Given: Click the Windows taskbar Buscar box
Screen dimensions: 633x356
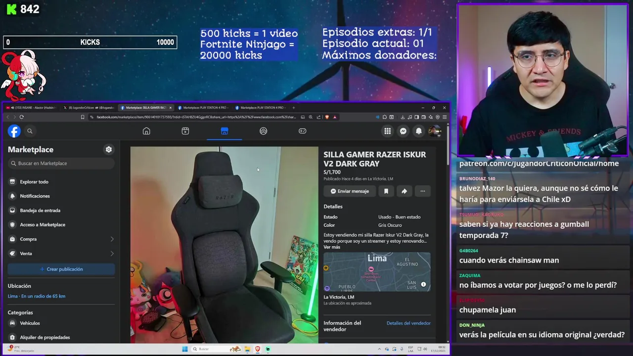Looking at the screenshot, I should coord(215,349).
